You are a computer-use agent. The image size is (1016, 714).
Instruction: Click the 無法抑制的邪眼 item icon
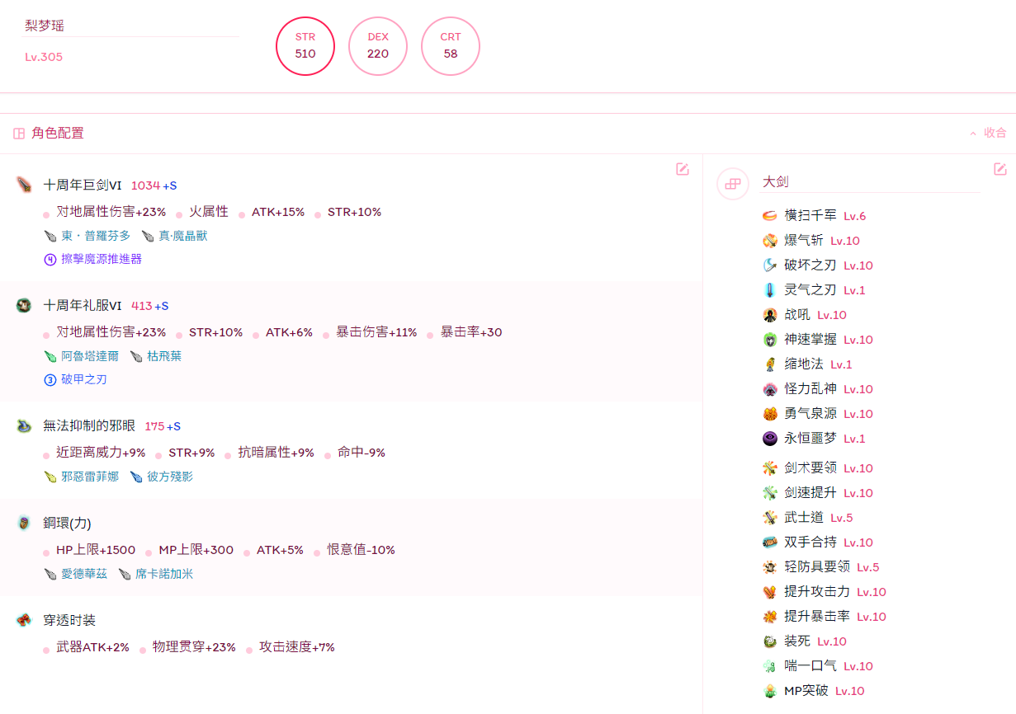(x=24, y=425)
